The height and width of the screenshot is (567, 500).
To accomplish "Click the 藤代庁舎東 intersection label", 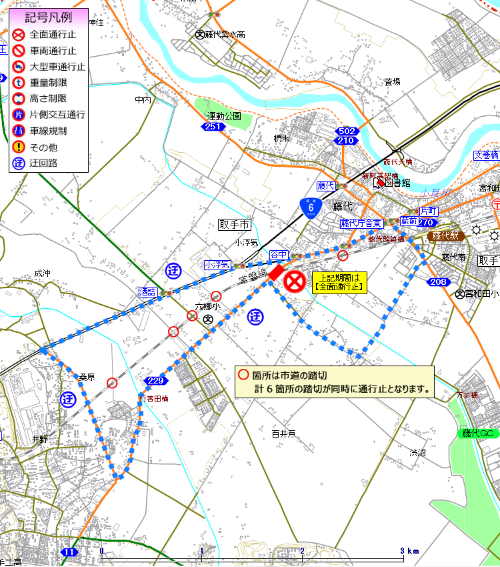I will [x=361, y=223].
